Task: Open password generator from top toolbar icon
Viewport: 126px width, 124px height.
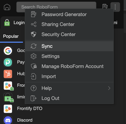Action: pyautogui.click(x=105, y=6)
